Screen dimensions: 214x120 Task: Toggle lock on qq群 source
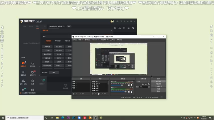pyautogui.click(x=95, y=88)
